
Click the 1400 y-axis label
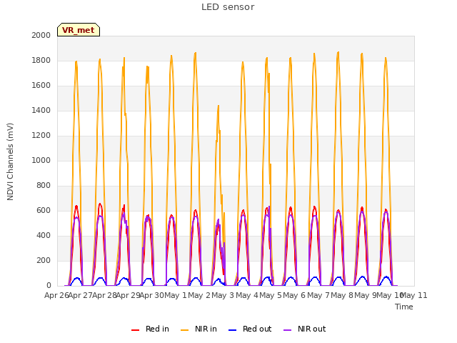[41, 110]
